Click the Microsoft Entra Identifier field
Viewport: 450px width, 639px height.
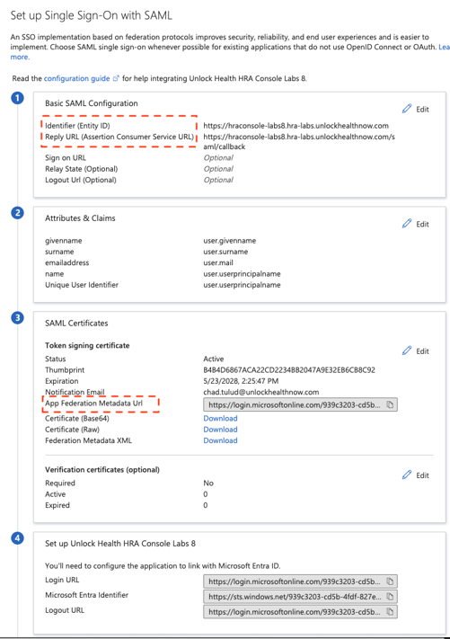[300, 597]
